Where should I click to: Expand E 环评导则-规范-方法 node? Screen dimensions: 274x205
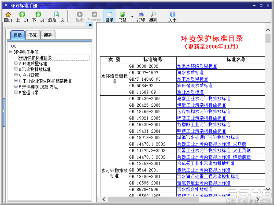tap(16, 86)
